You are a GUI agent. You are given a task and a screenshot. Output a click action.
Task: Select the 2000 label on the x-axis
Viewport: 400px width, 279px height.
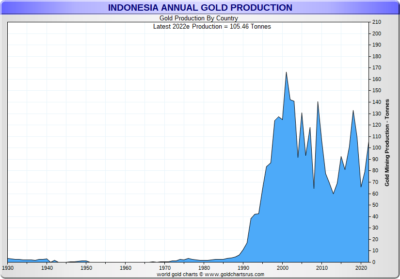[x=282, y=267]
